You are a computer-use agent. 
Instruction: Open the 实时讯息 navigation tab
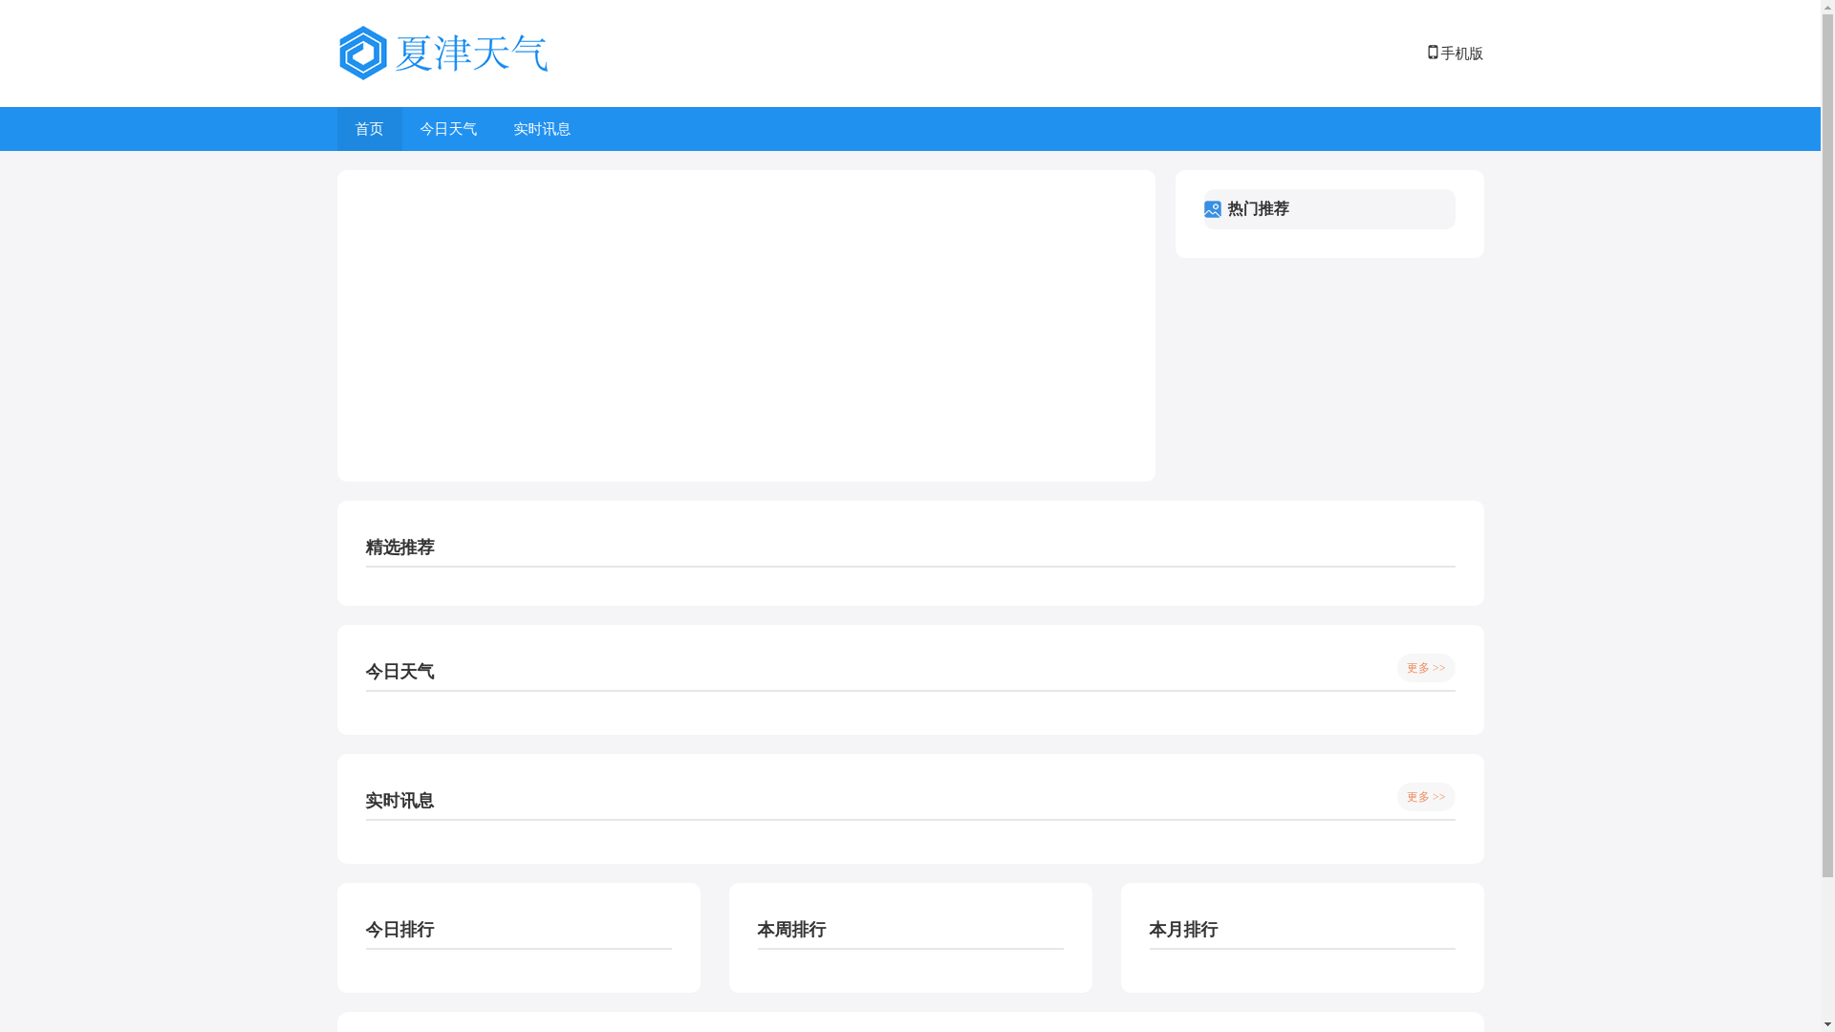tap(542, 129)
